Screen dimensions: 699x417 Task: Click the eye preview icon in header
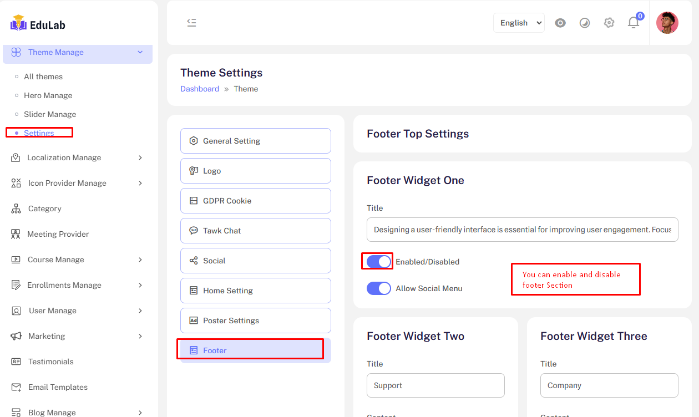(560, 23)
